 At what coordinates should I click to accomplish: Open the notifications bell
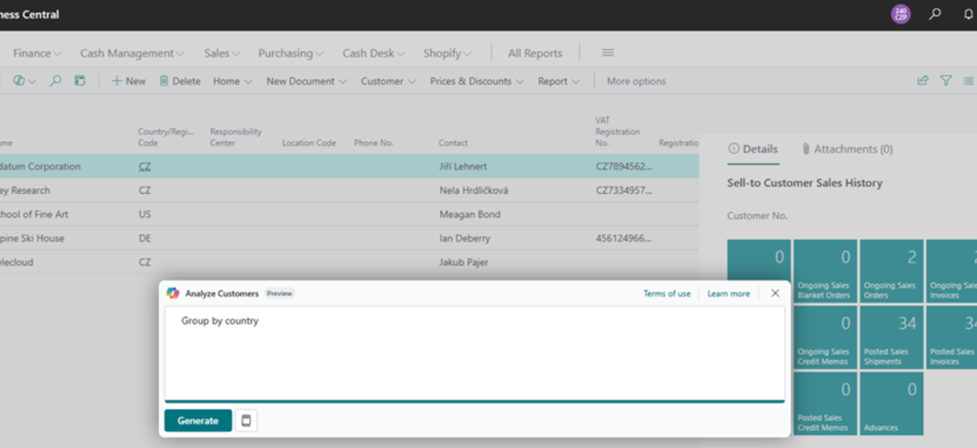click(x=968, y=14)
